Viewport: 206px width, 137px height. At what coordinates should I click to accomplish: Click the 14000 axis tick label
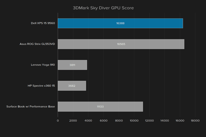165,121
